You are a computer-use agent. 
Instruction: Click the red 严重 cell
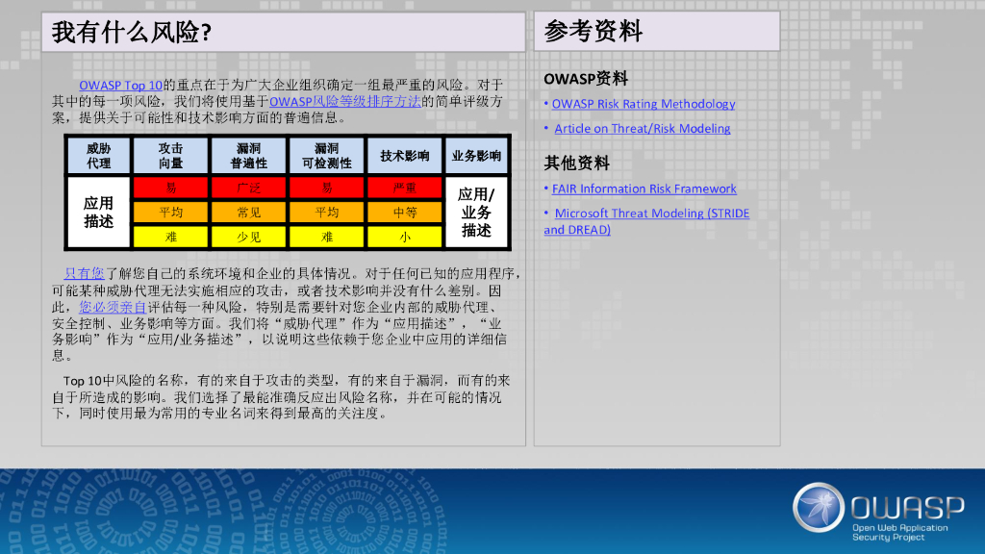pos(405,188)
